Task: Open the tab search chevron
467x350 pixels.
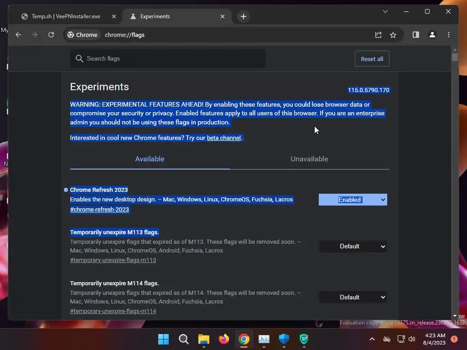Action: tap(385, 11)
